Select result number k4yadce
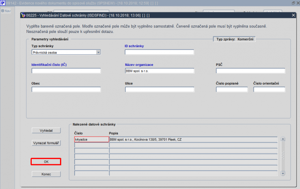 click(91, 139)
